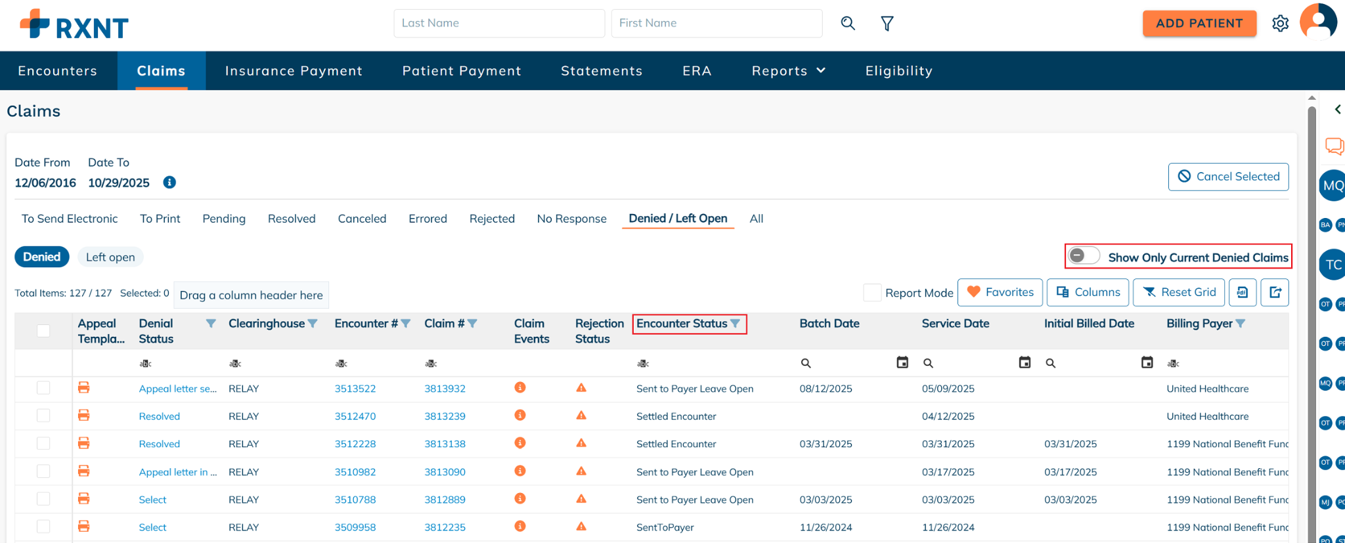Click the export grid icon button

coord(1275,292)
